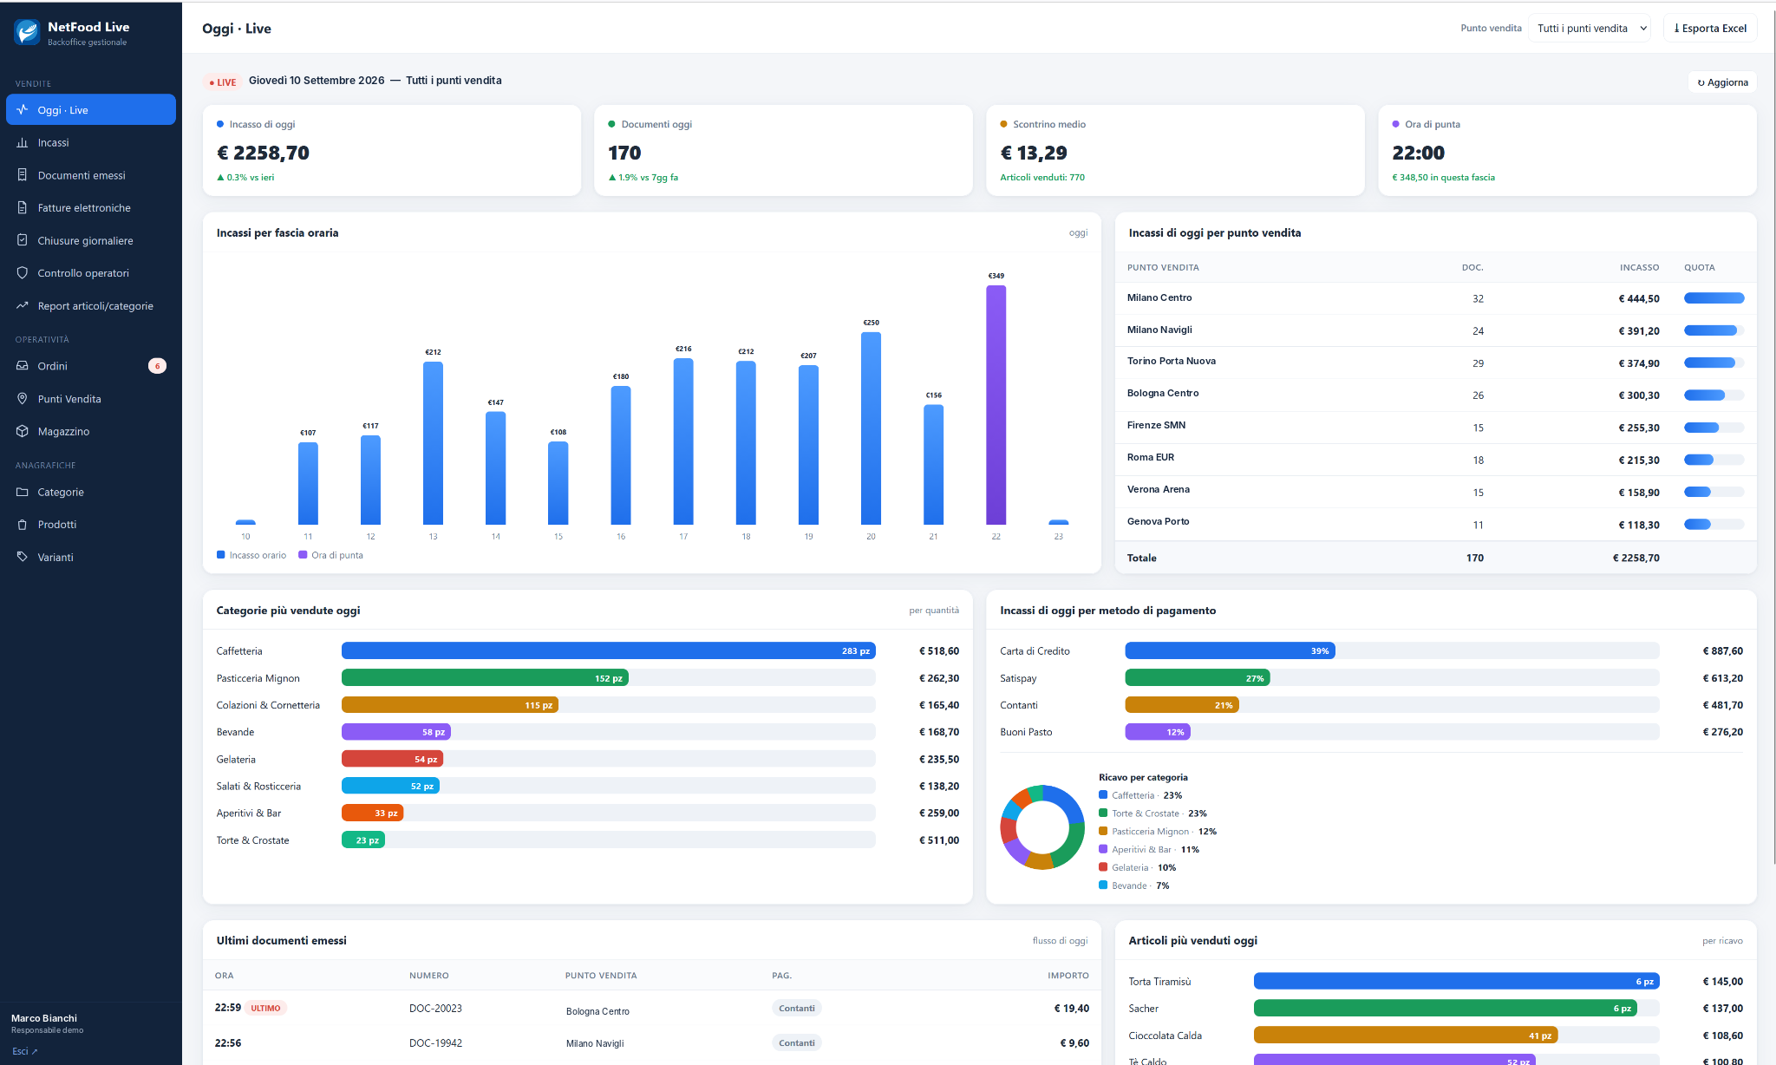
Task: Click the Documenti emessi document icon
Action: click(x=23, y=175)
